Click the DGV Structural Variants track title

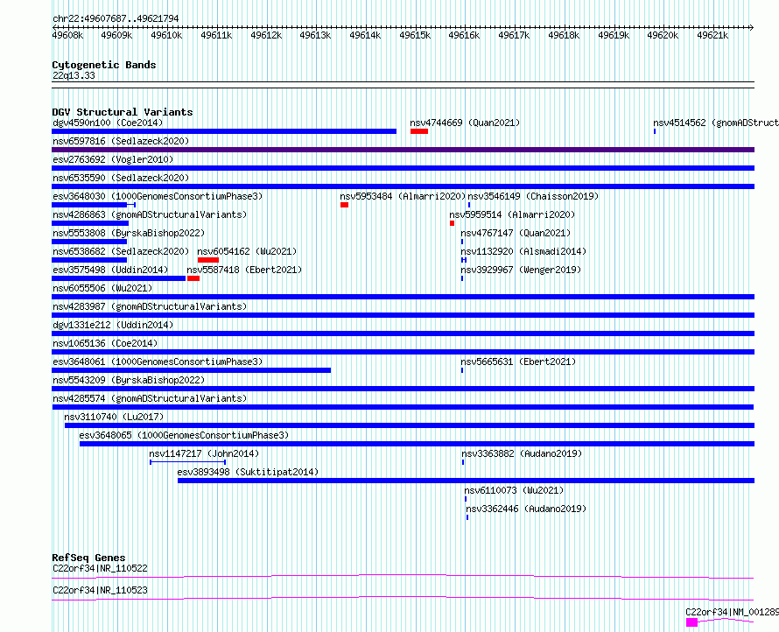pos(123,112)
